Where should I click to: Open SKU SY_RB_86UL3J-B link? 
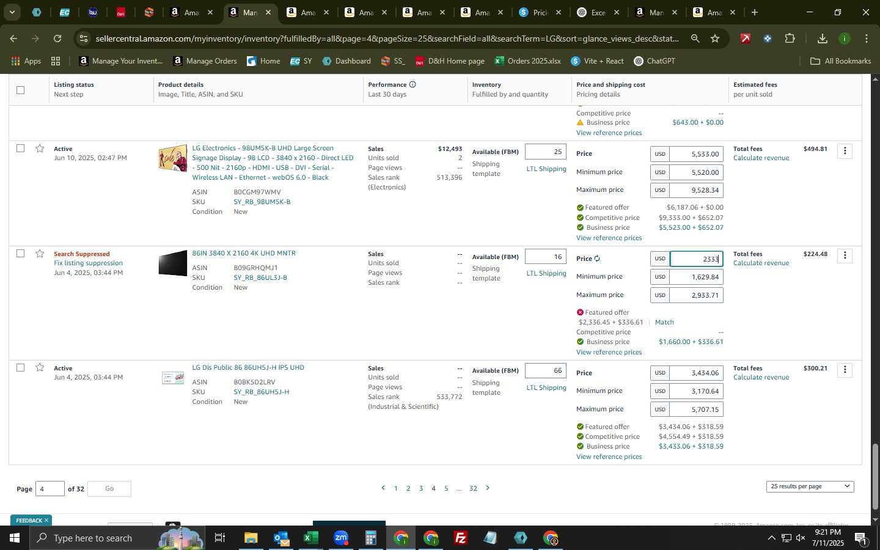(260, 277)
